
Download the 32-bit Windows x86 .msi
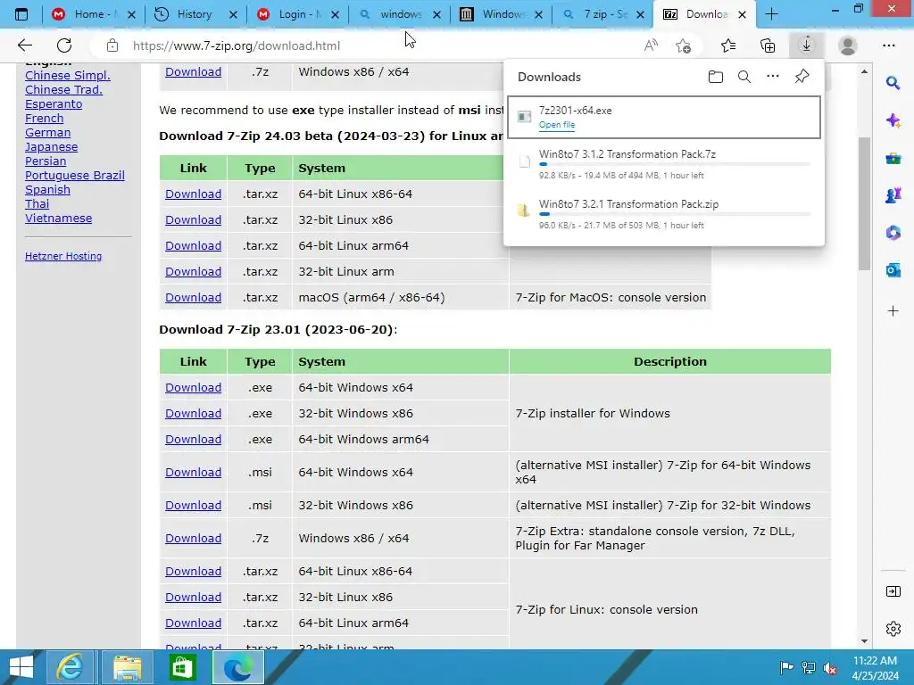[193, 505]
